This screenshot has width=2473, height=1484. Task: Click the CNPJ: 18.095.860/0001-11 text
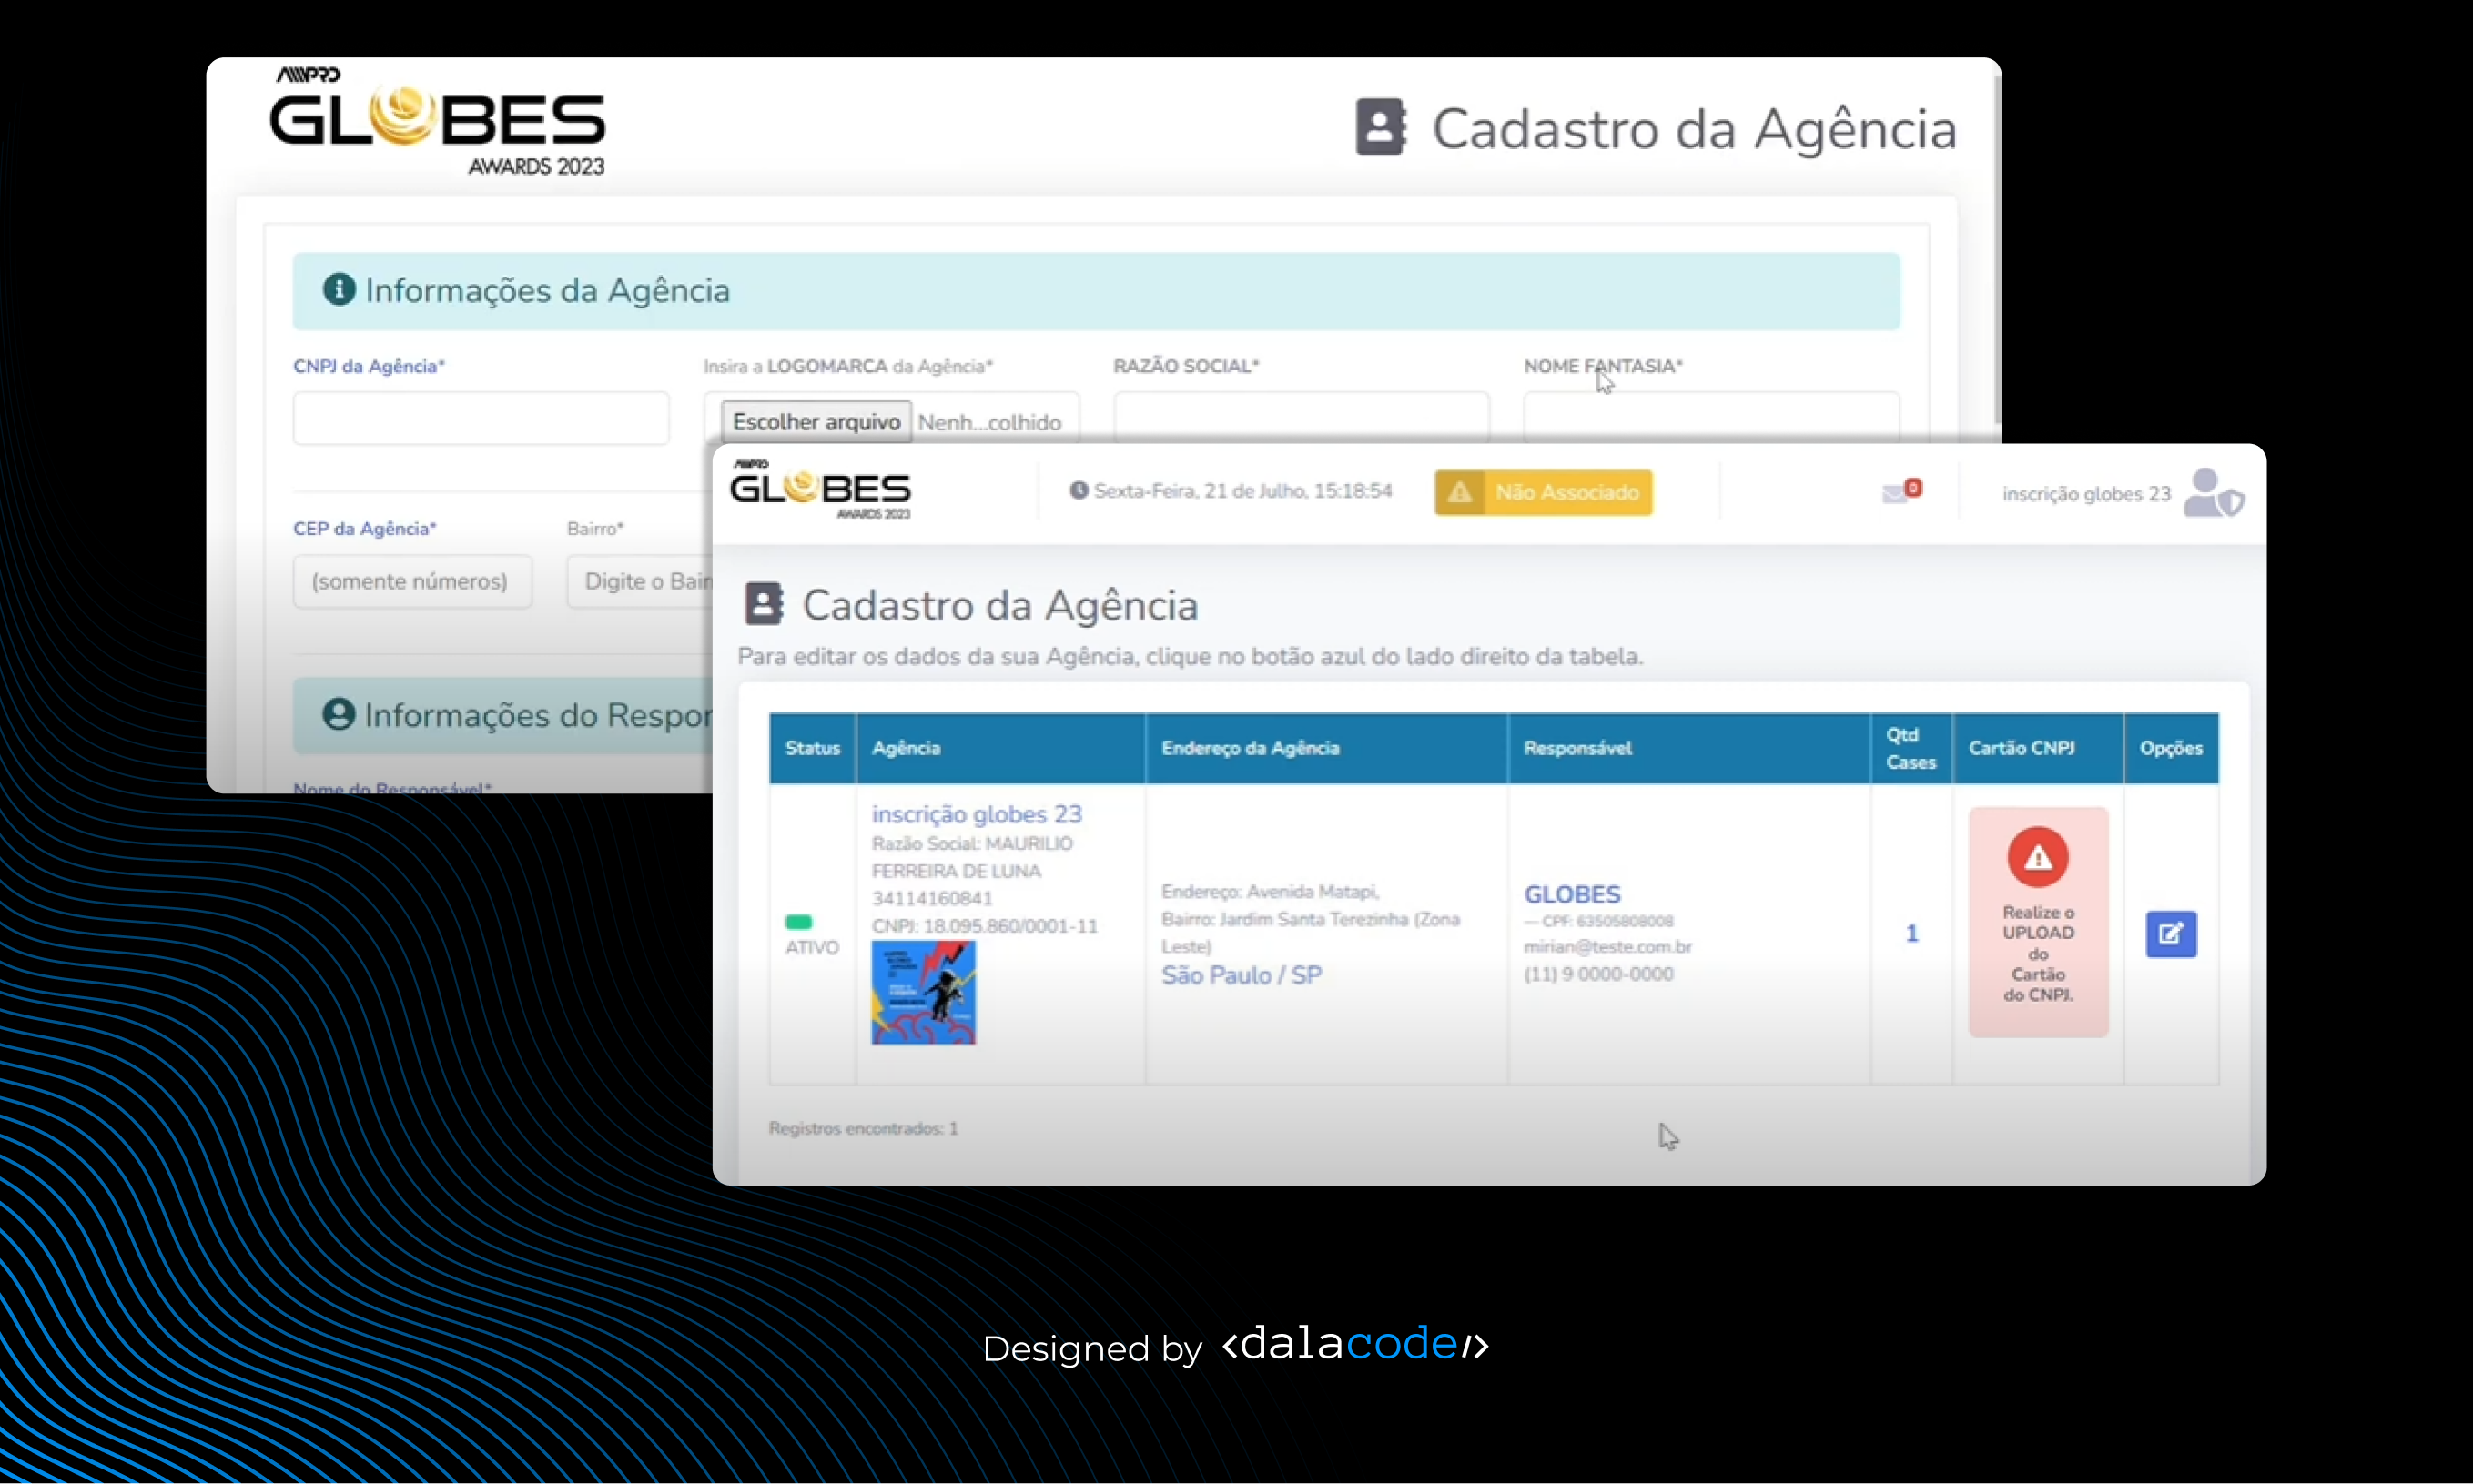point(985,926)
